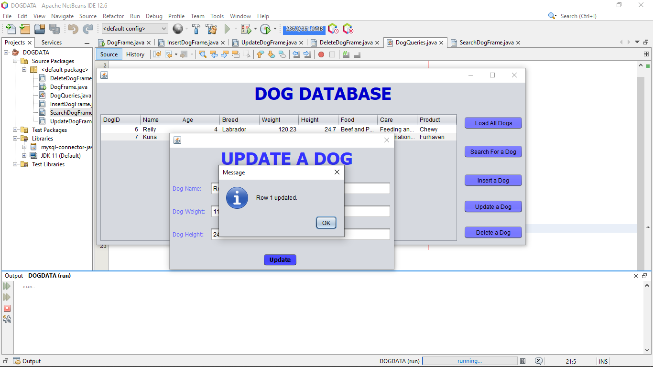Click the Profile Project toolbar icon
653x367 pixels.
pos(265,29)
